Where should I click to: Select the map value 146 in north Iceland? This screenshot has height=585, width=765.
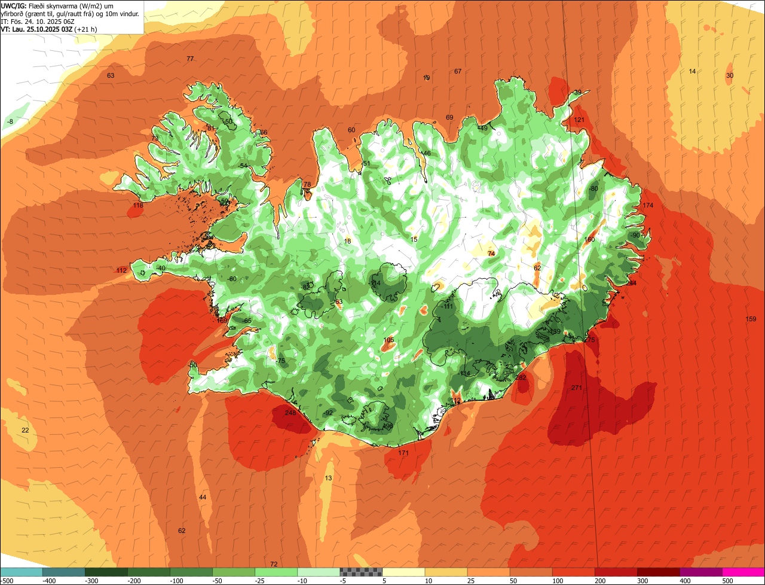(425, 153)
